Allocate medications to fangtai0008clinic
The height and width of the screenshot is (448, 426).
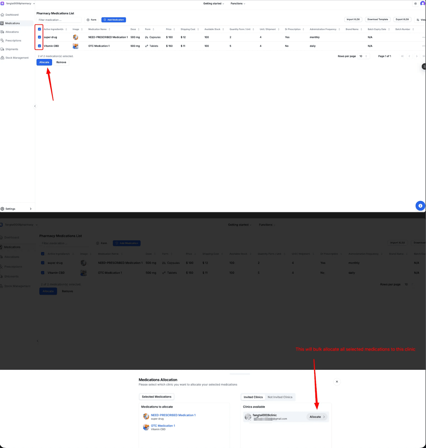317,417
